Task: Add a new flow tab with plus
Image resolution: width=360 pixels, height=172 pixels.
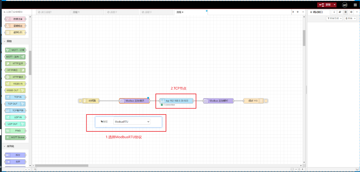Action: point(297,12)
